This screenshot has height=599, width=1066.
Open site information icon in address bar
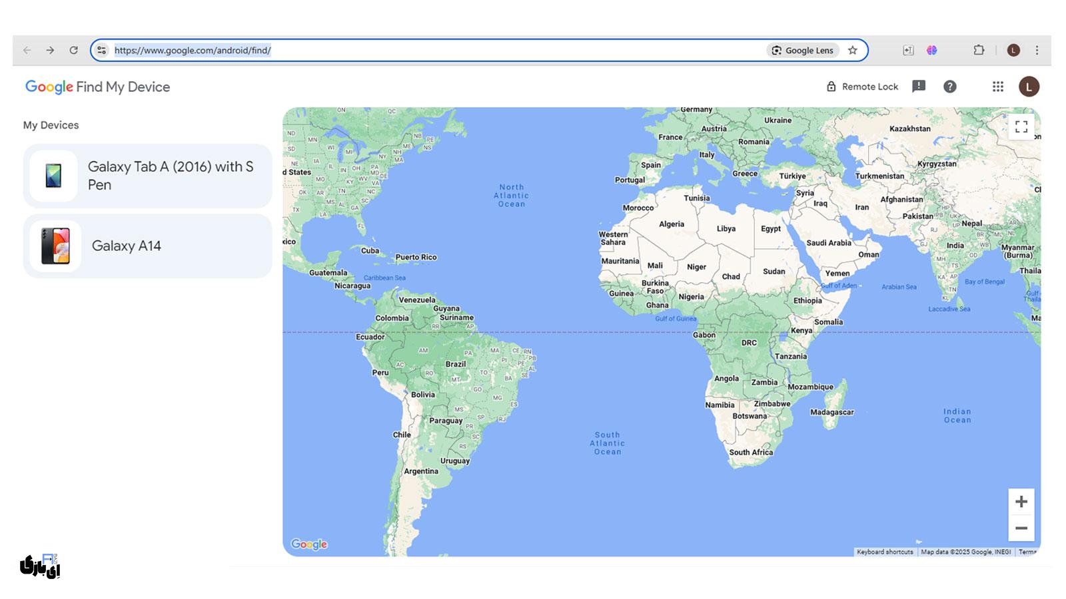(x=101, y=50)
